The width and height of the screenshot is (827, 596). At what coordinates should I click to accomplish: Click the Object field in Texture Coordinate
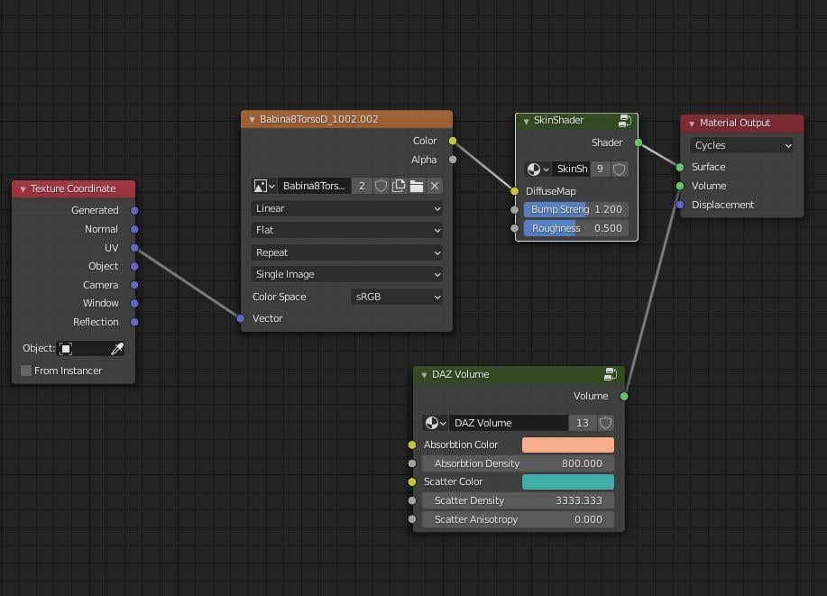[90, 349]
